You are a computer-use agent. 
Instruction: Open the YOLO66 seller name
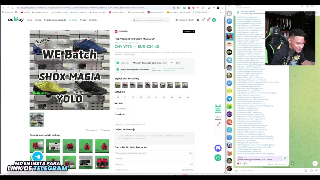coord(123,31)
